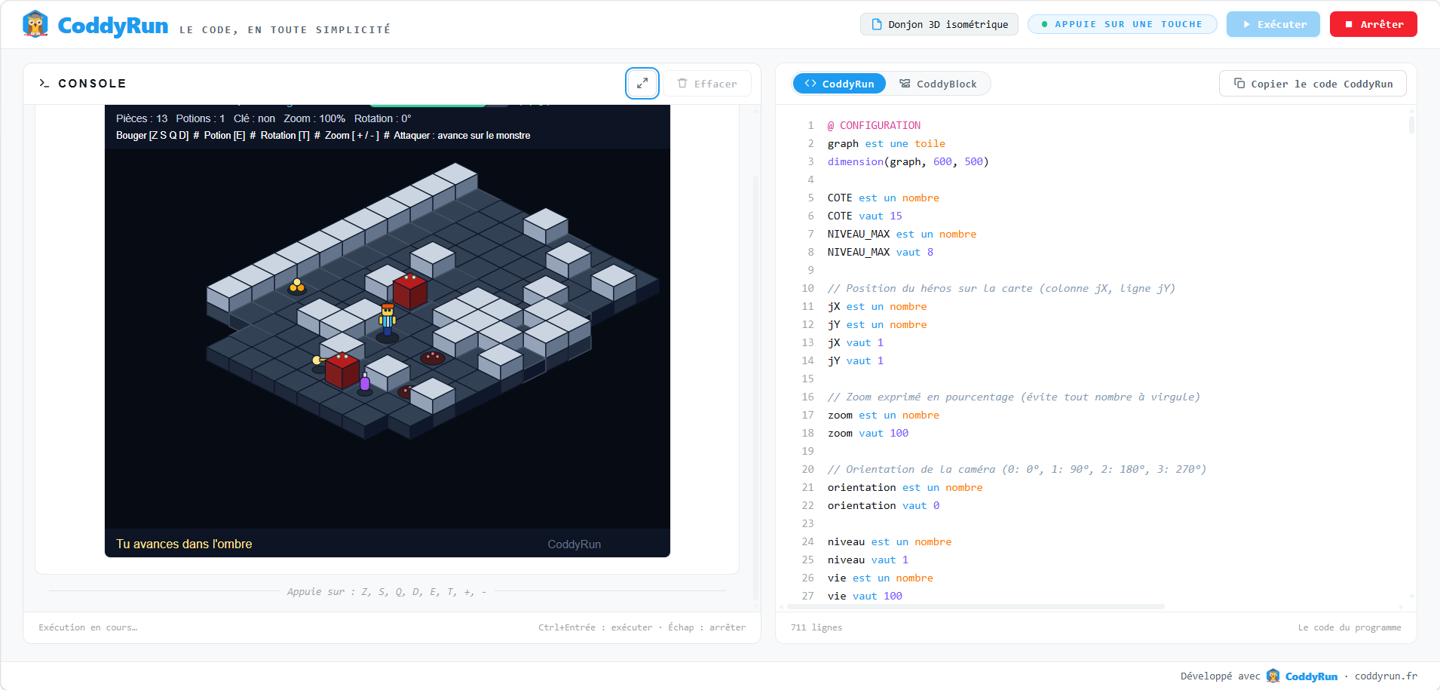Click the code line 'niveau vaut 1'

[x=868, y=560]
